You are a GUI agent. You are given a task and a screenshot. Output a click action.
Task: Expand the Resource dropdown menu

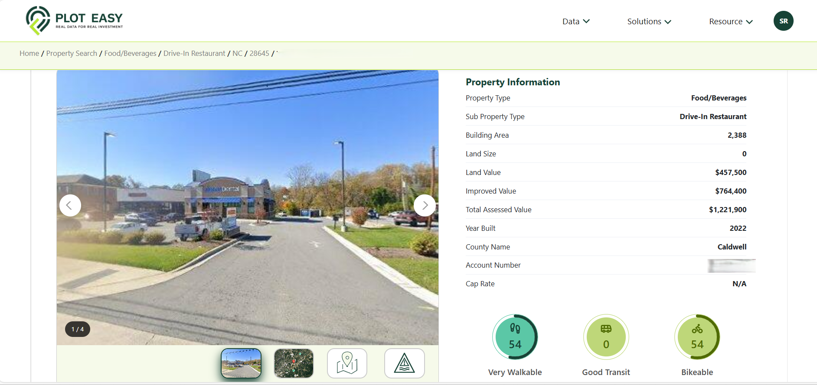click(731, 21)
